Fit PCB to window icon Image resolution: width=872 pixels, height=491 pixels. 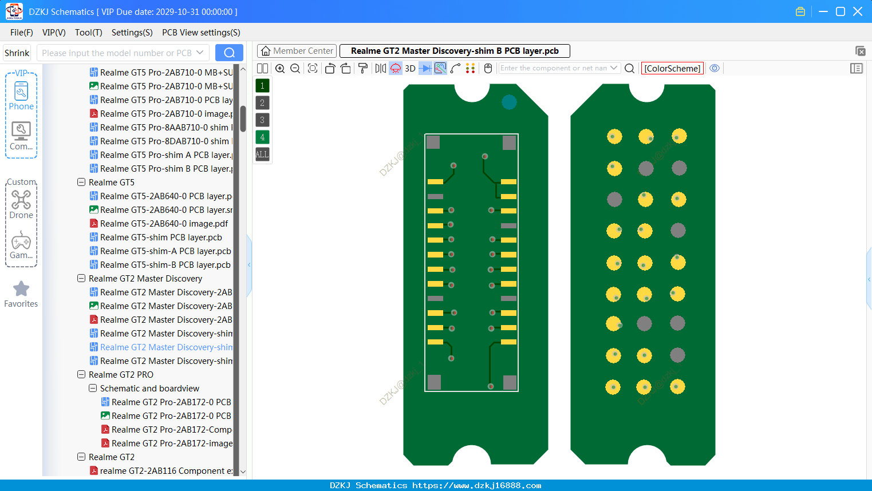[x=313, y=69]
